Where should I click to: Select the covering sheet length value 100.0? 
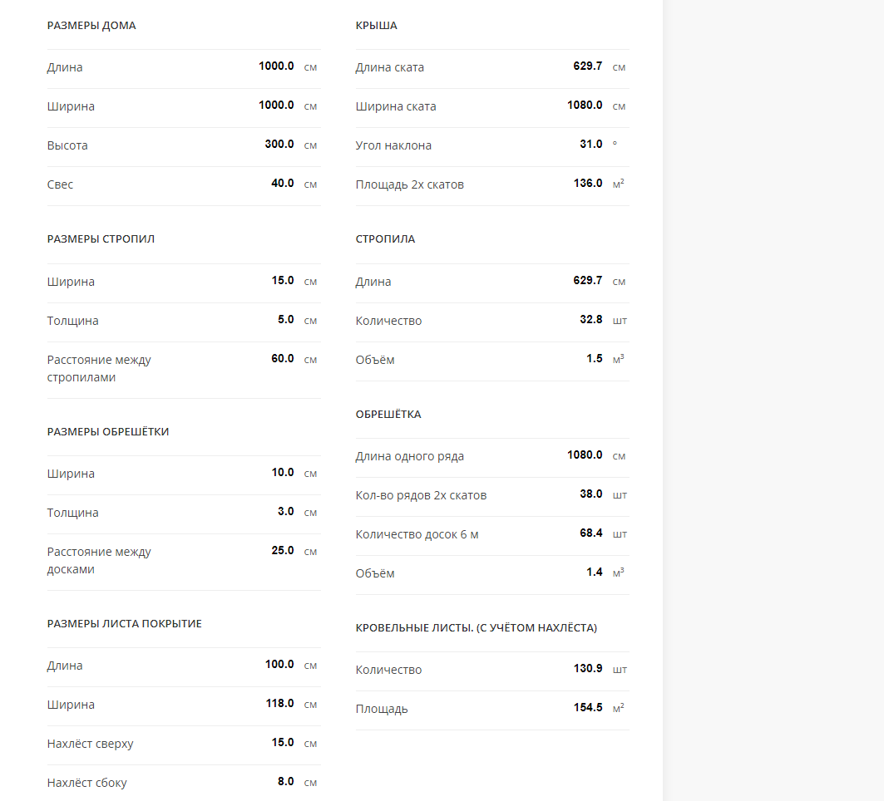pyautogui.click(x=279, y=665)
